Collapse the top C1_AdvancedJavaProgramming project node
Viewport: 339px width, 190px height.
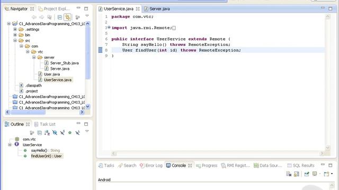pyautogui.click(x=8, y=24)
